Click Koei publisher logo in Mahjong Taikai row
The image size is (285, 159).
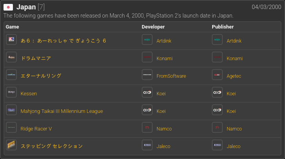[217, 110]
